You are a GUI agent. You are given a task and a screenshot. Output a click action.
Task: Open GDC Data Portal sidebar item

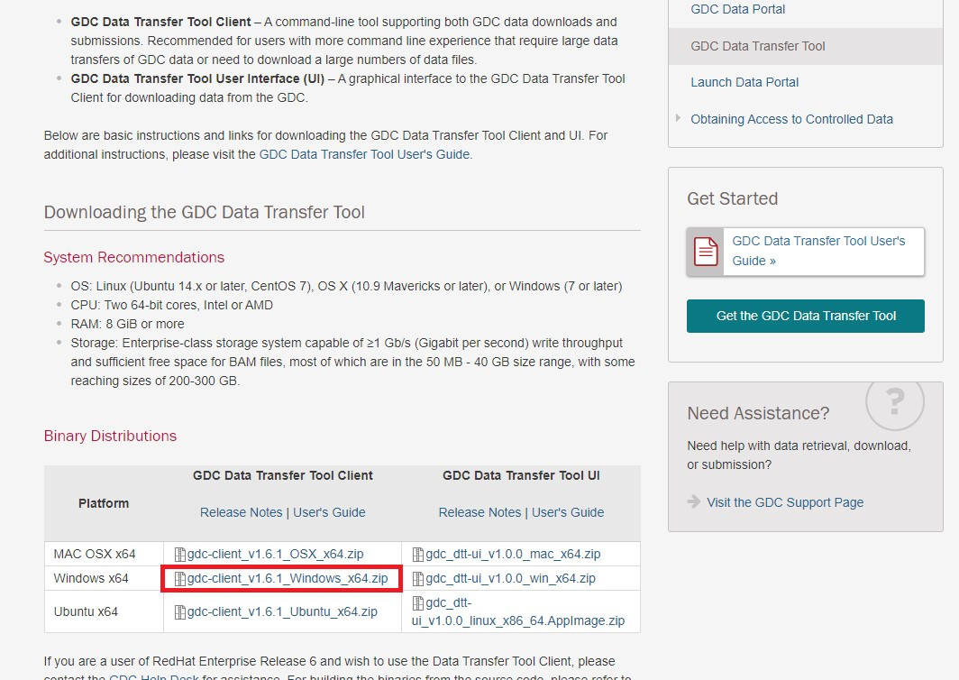click(x=737, y=9)
